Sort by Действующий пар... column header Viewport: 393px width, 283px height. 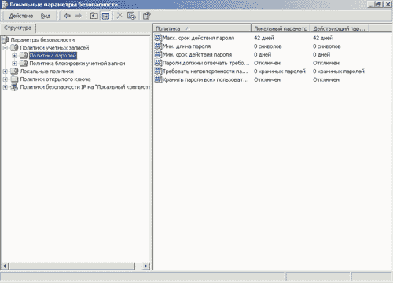pos(340,28)
